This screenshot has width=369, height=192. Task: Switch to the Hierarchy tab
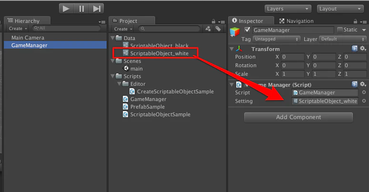(27, 21)
